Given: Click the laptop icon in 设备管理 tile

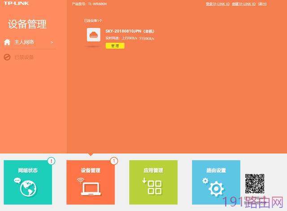Looking at the screenshot, I should [x=89, y=186].
